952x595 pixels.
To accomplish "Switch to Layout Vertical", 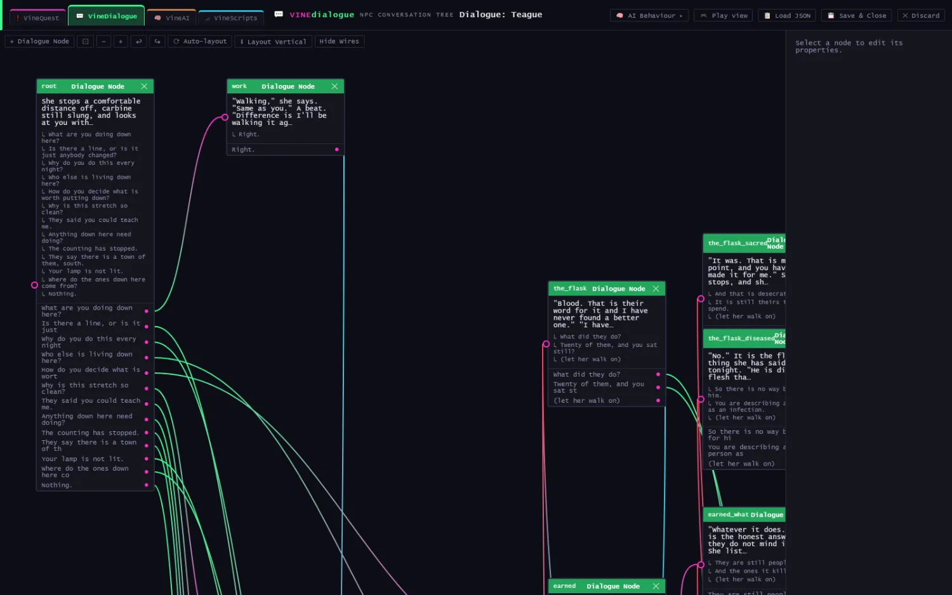I will click(x=273, y=41).
